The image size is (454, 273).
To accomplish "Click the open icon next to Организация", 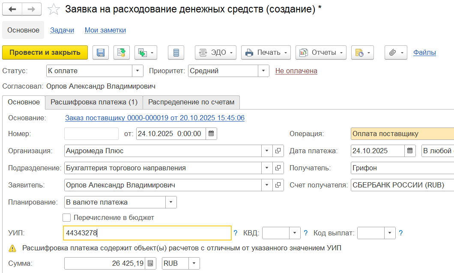I will click(278, 151).
